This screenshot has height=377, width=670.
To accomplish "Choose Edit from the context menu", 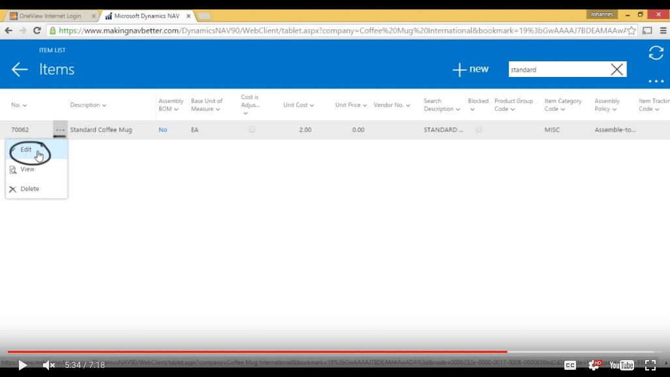I will [37, 149].
